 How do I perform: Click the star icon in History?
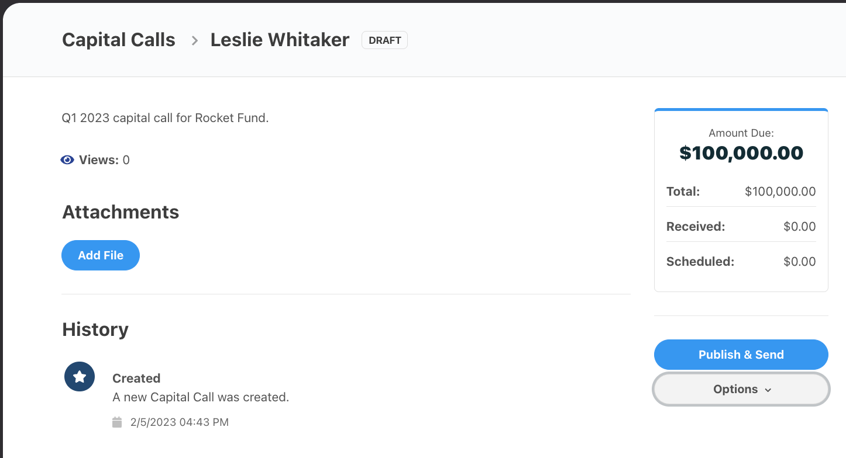pyautogui.click(x=80, y=377)
